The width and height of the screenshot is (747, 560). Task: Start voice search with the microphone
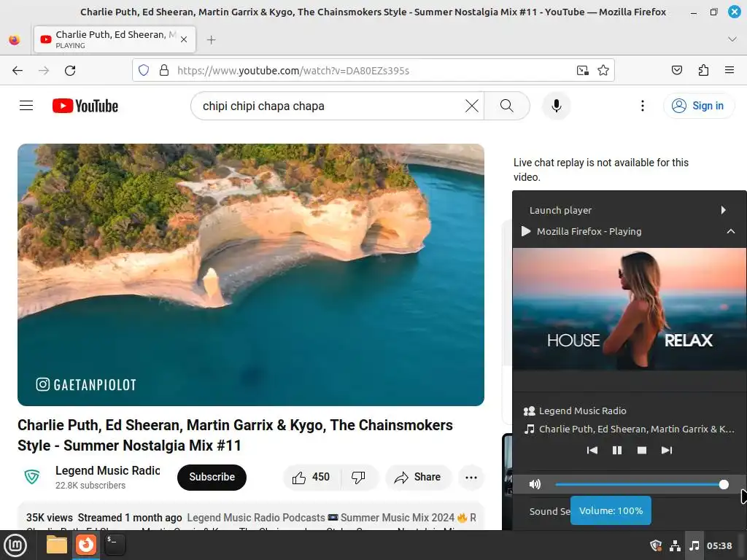tap(556, 106)
